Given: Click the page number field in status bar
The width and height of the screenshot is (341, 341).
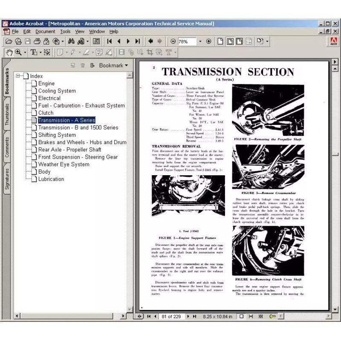Looking at the screenshot, I should tap(172, 316).
